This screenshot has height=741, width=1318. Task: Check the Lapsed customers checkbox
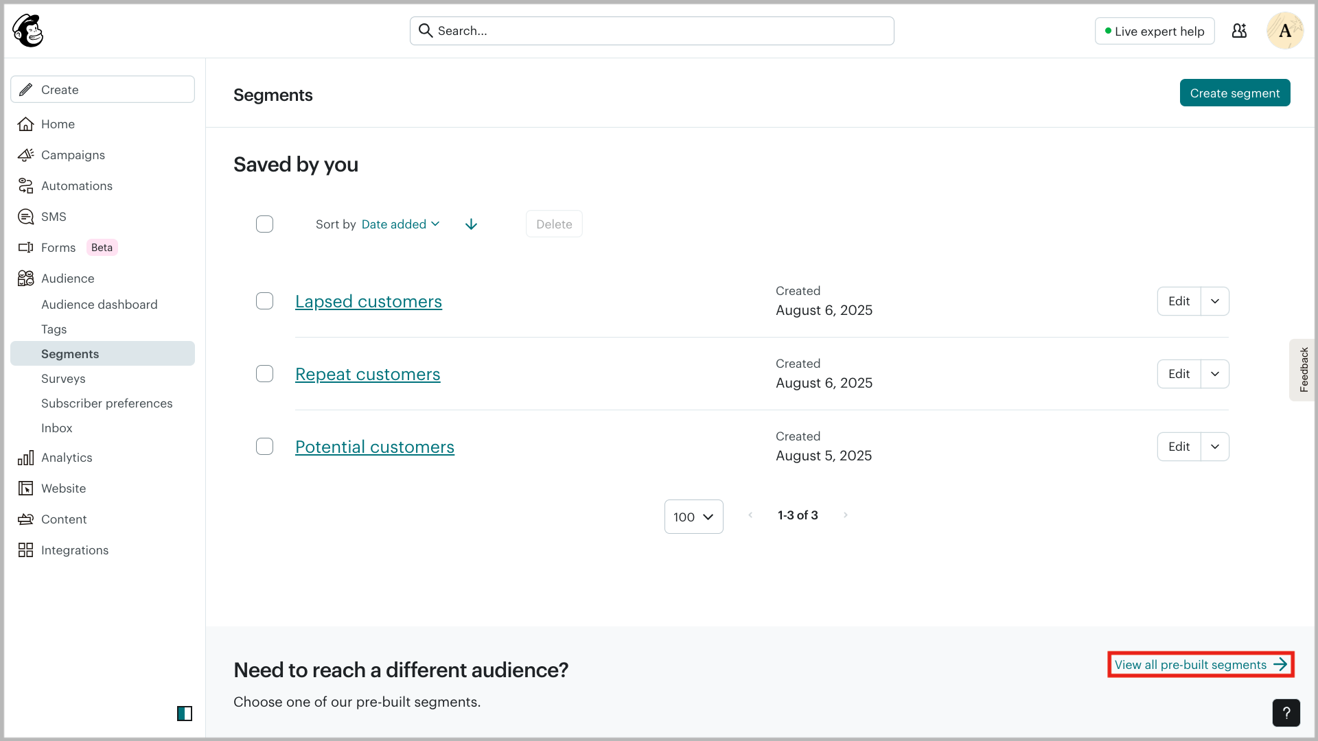point(264,301)
